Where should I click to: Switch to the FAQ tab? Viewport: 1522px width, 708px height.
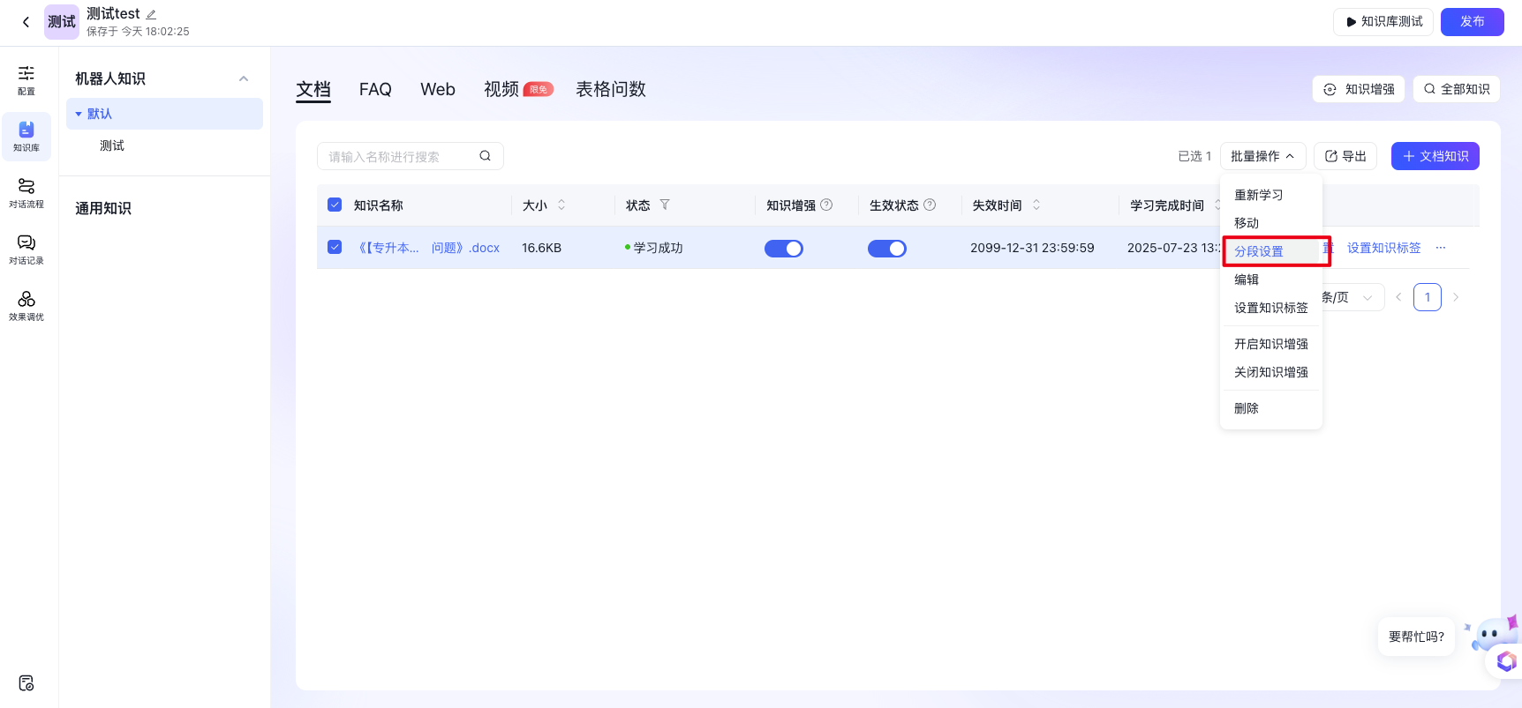coord(375,89)
